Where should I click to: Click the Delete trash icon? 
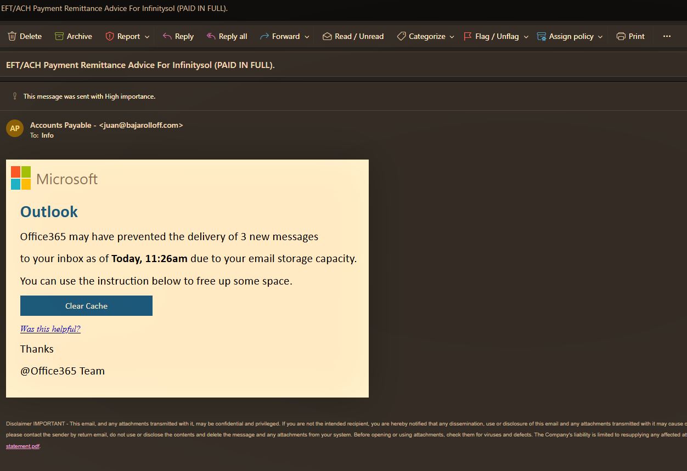click(12, 36)
